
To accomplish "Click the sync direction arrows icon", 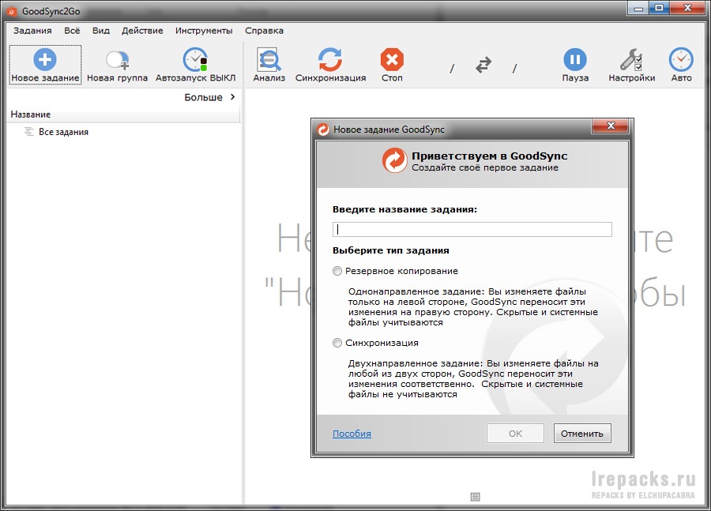I will pos(483,65).
